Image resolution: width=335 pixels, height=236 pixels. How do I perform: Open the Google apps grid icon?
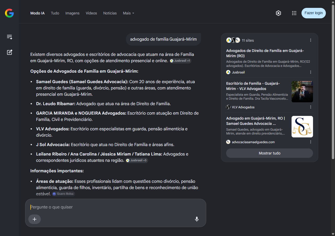294,13
